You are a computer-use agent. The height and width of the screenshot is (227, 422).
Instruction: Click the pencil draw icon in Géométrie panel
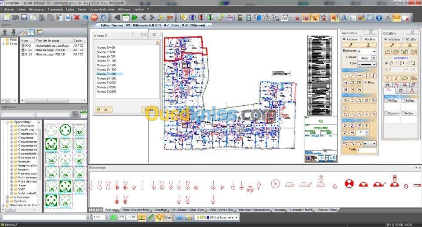click(x=350, y=45)
